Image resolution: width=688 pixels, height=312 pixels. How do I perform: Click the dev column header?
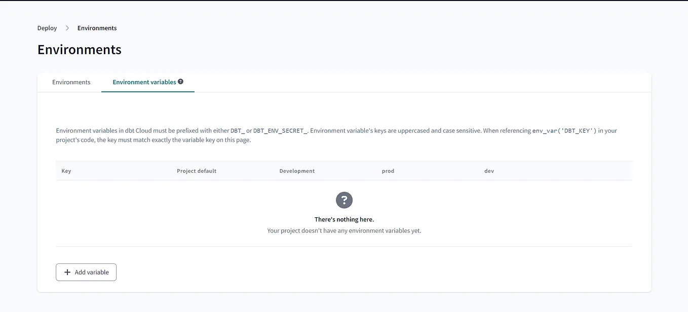click(489, 171)
